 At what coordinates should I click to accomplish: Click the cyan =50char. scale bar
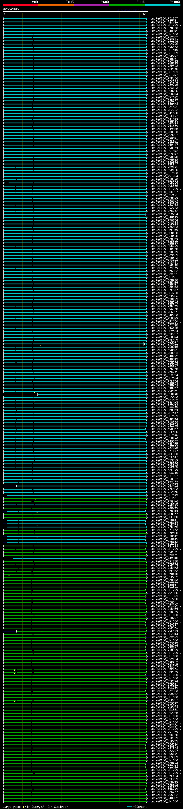(130, 806)
